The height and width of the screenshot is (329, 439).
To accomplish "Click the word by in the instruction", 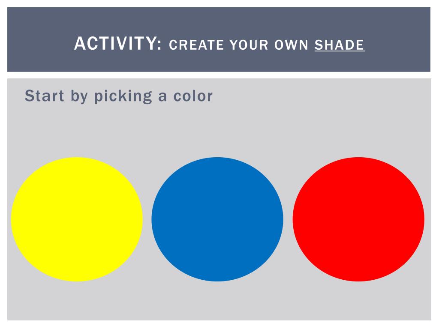I will coord(79,96).
